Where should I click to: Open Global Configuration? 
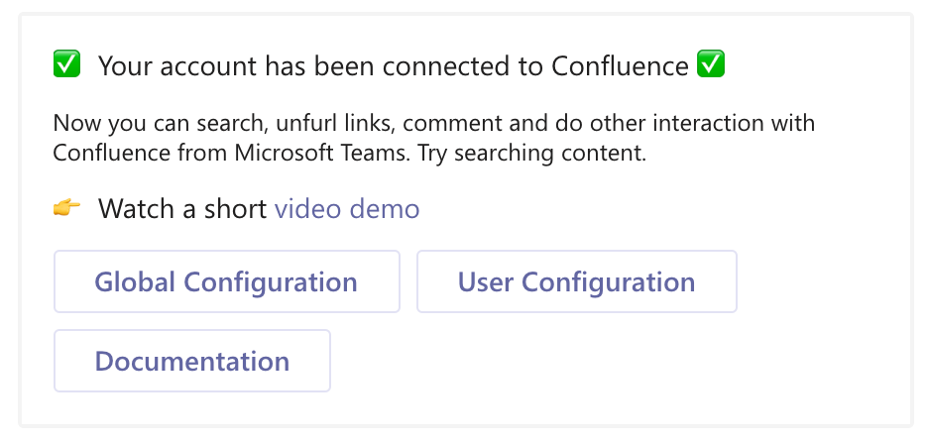[226, 282]
